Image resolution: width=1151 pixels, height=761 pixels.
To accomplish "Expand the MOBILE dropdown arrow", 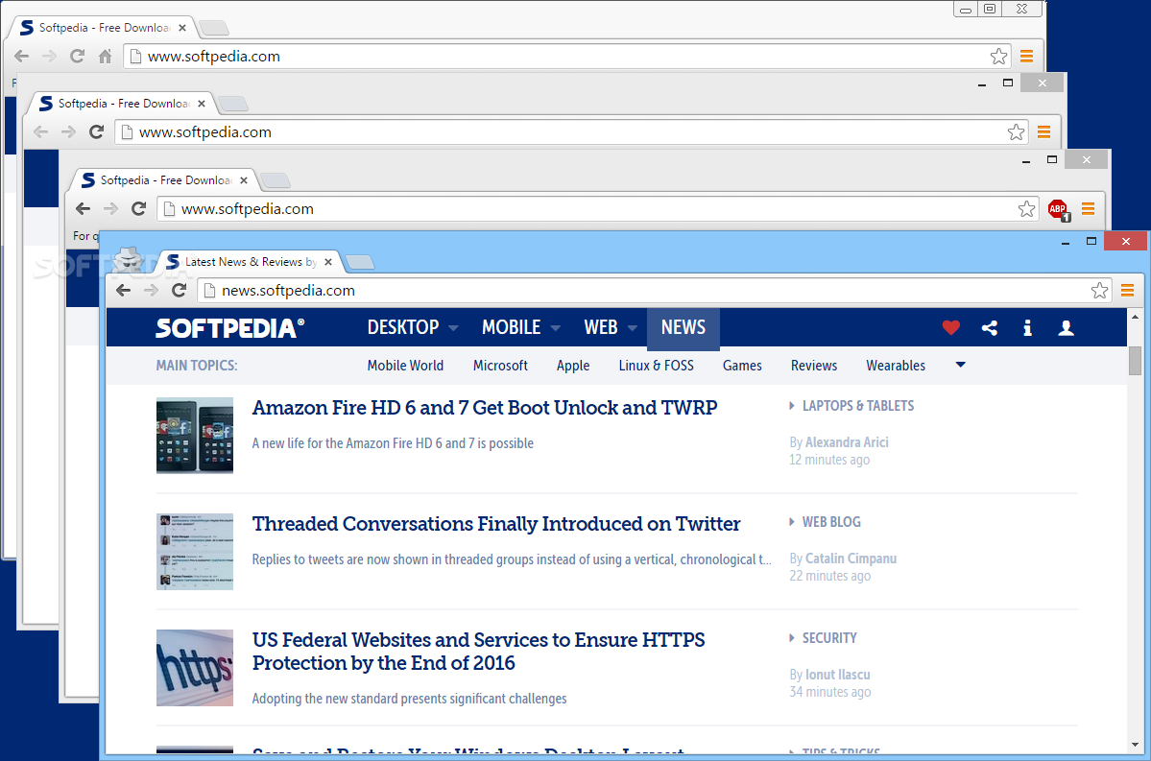I will pos(555,328).
